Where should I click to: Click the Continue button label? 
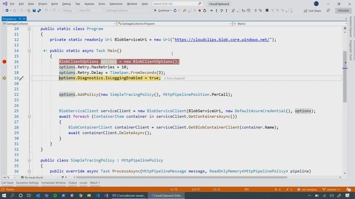click(164, 11)
